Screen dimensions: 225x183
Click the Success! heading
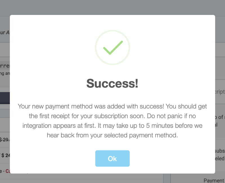(112, 84)
